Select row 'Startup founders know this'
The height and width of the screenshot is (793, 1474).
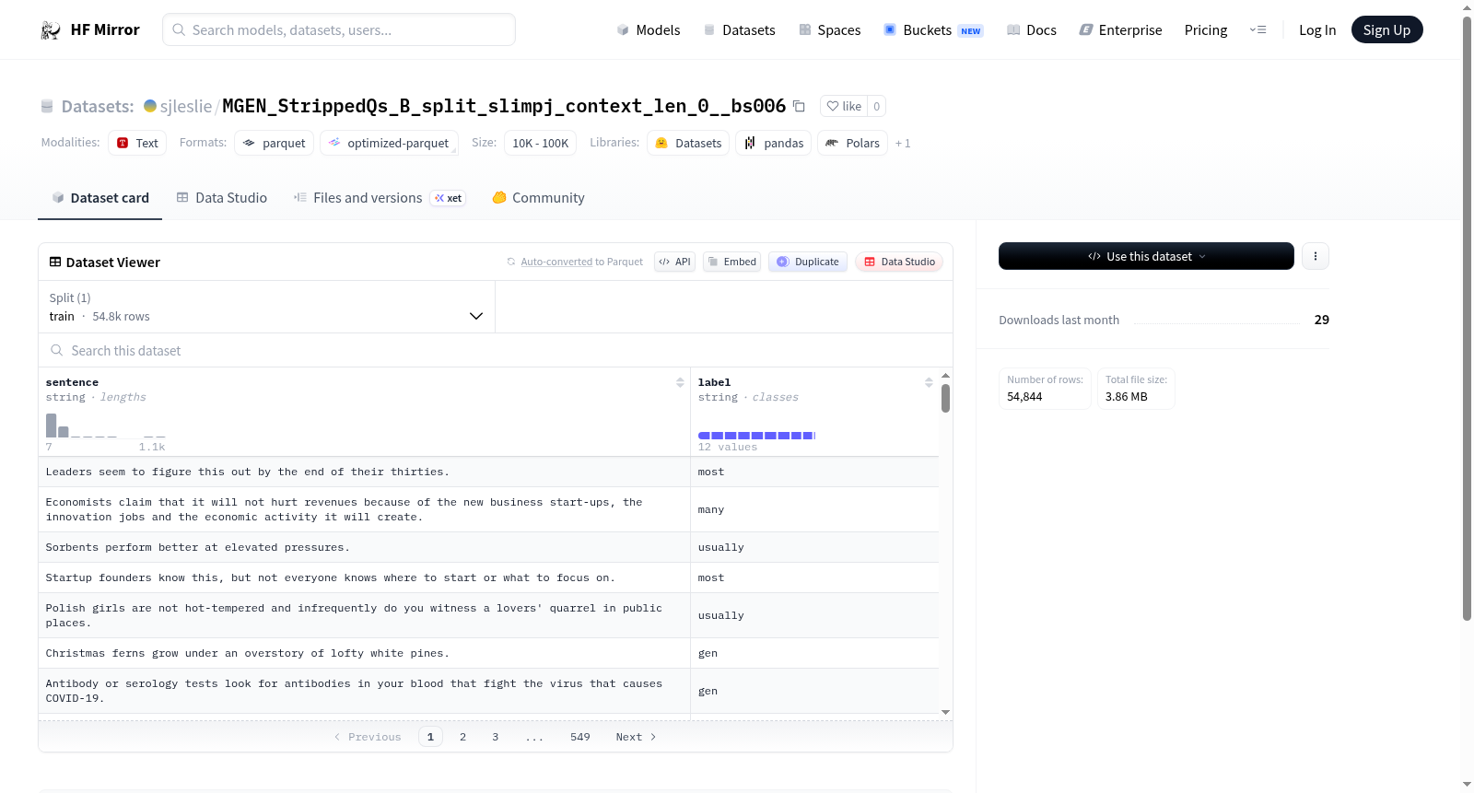coord(488,577)
